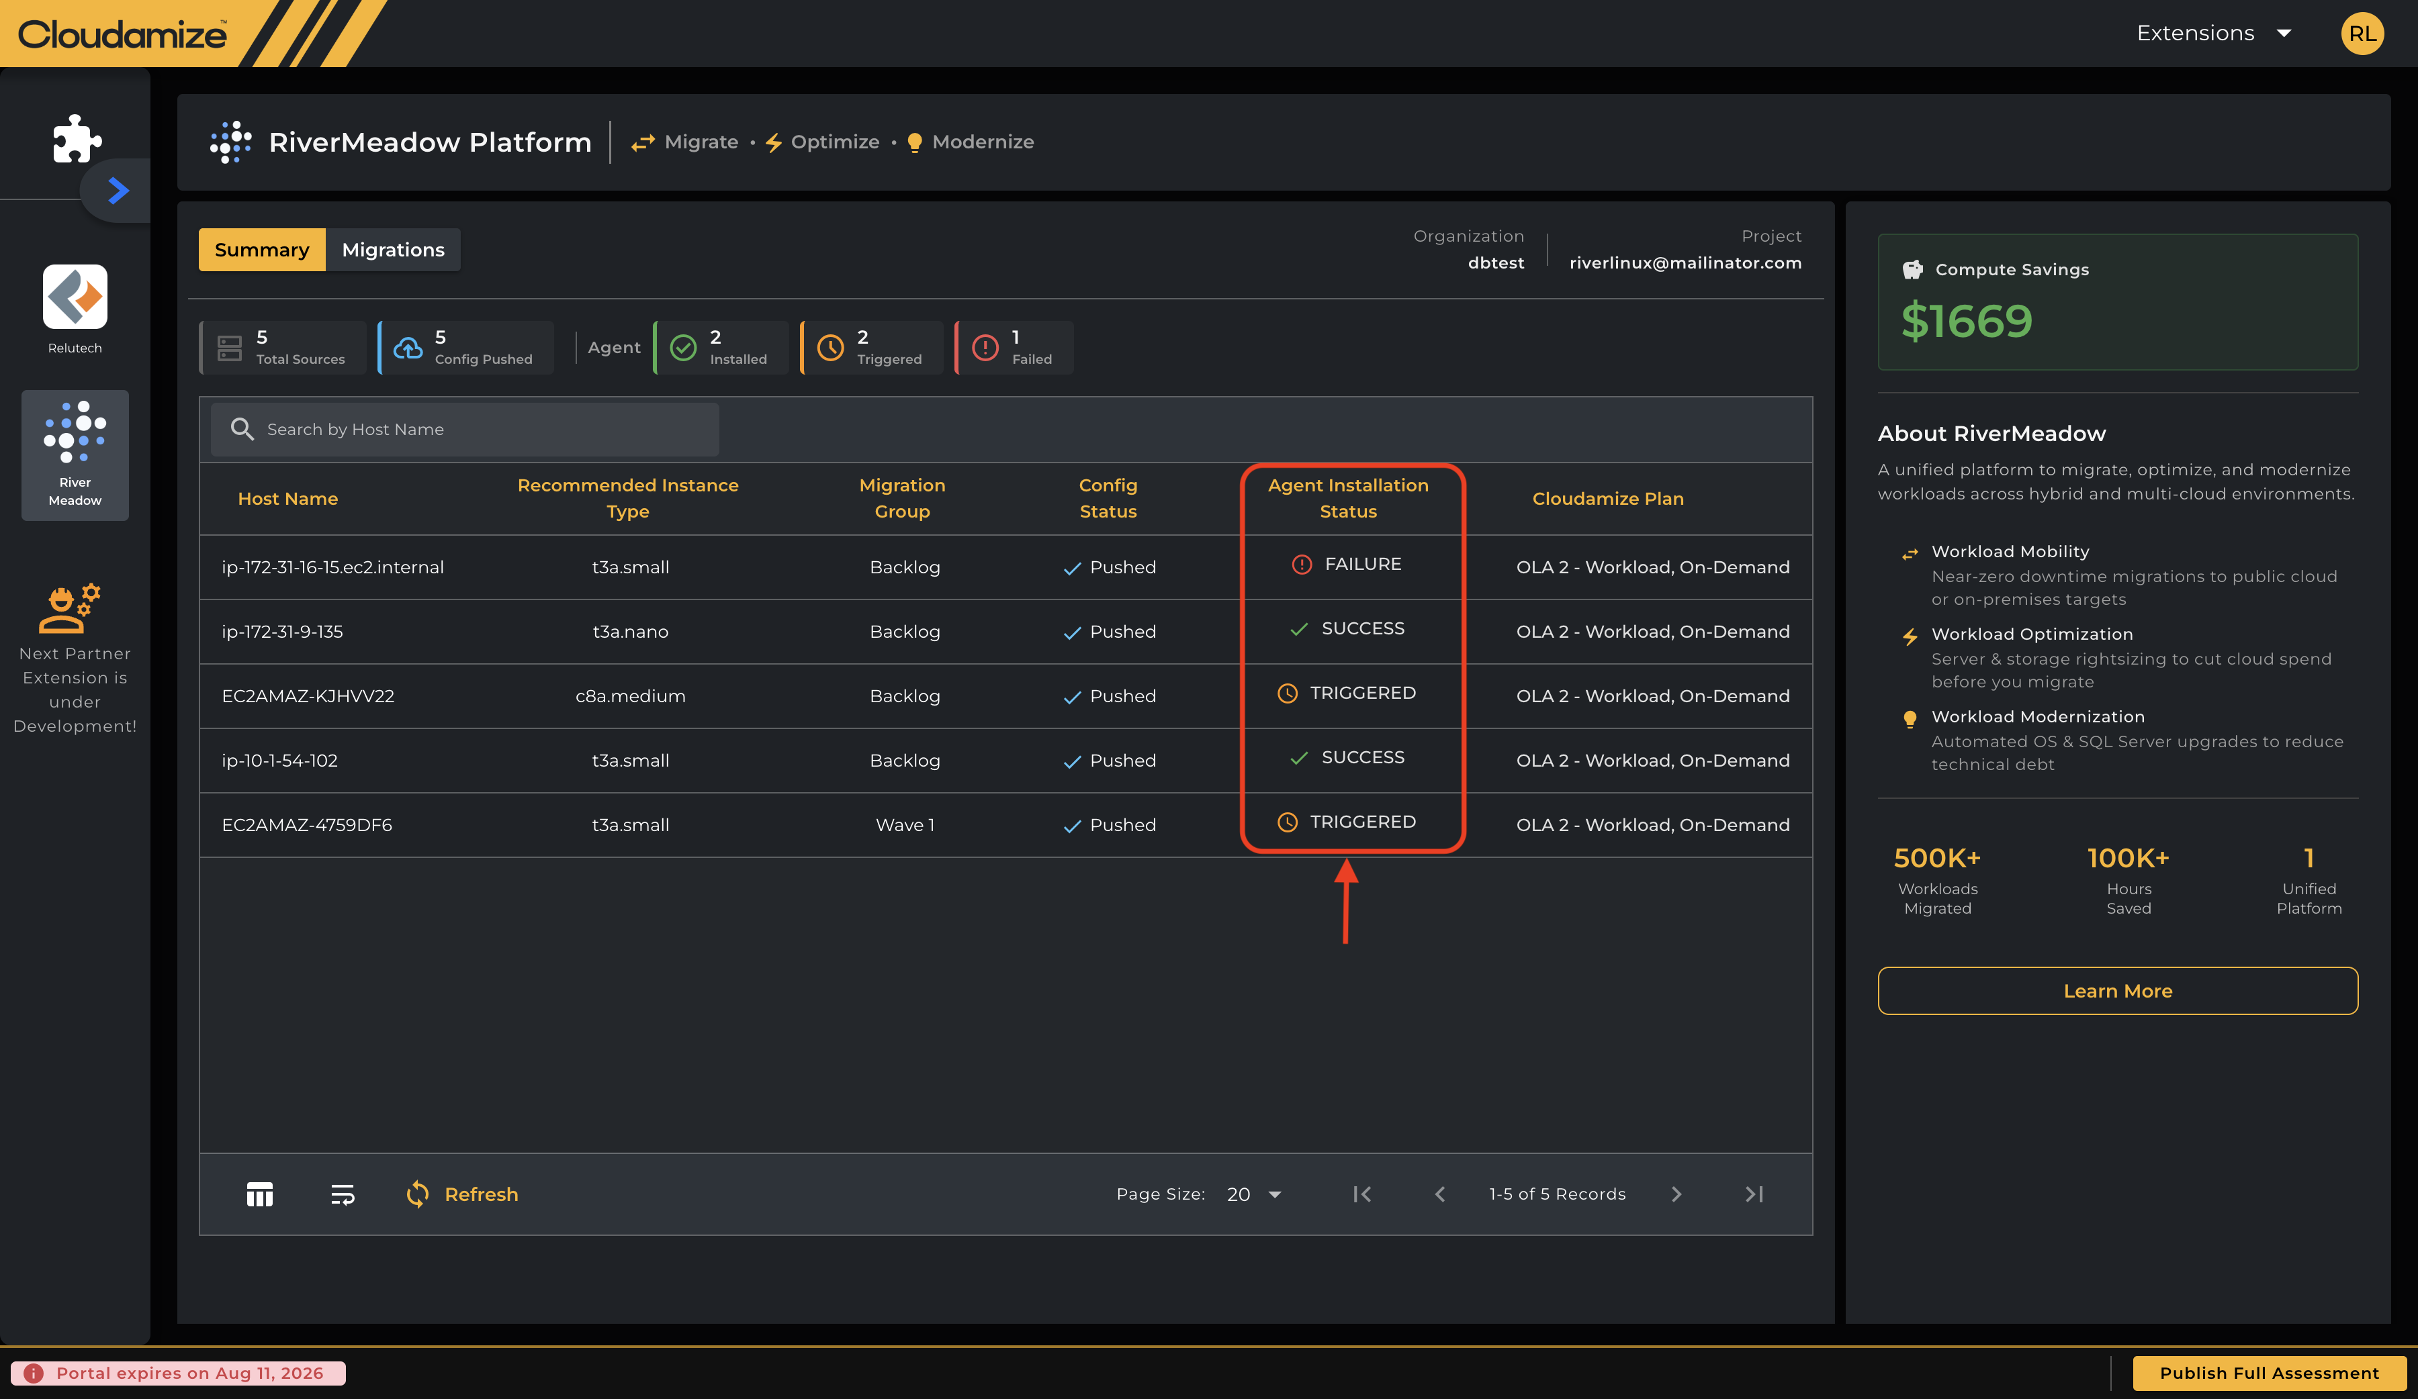Viewport: 2418px width, 1399px height.
Task: Open the Page Size dropdown
Action: coord(1254,1195)
